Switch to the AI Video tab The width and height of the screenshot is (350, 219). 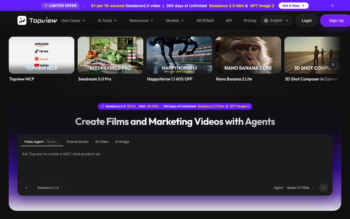(x=102, y=142)
